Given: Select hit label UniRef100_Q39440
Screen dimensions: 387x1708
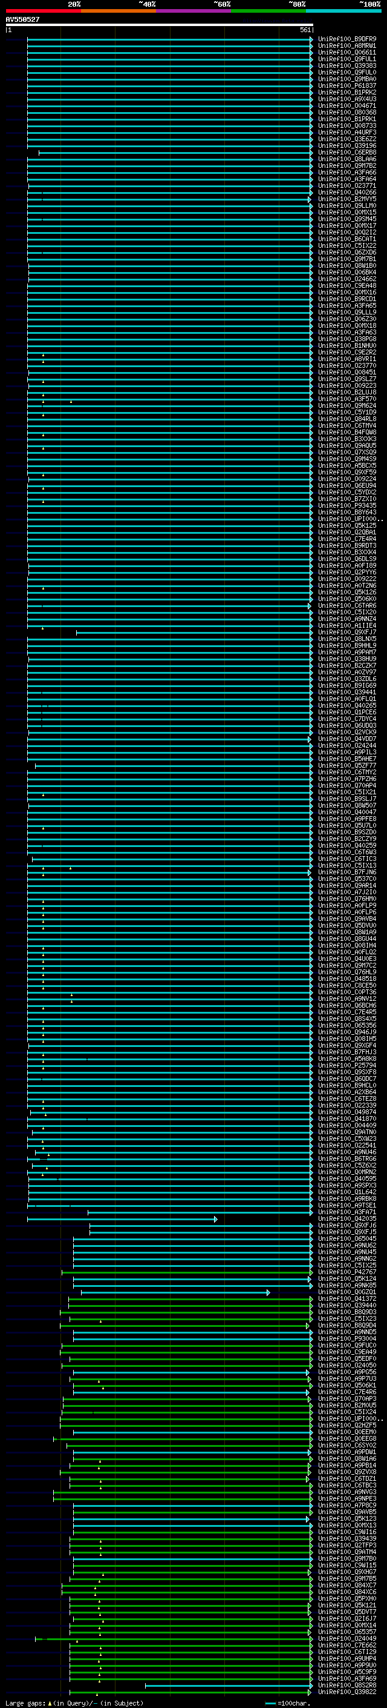Looking at the screenshot, I should [x=346, y=1306].
